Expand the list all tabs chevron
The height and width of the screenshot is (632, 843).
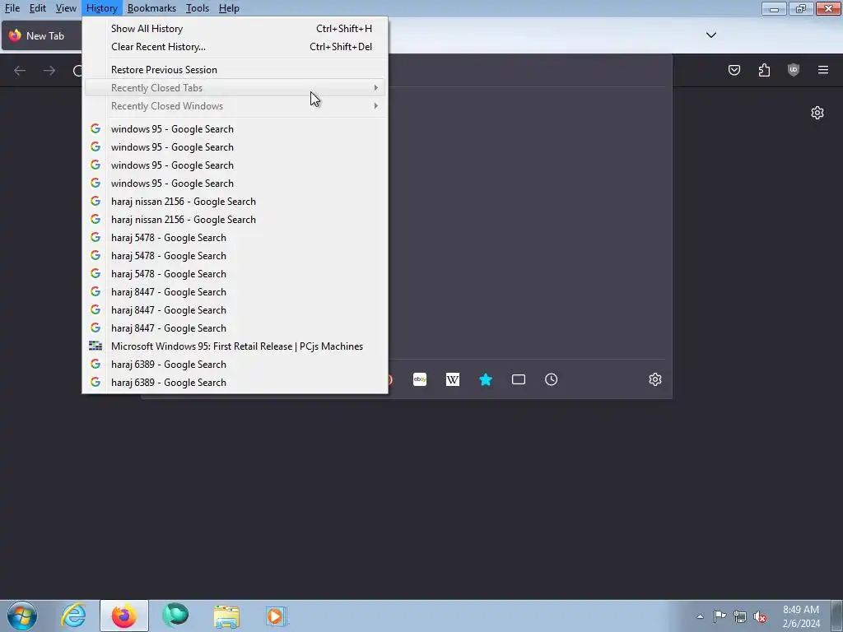click(710, 35)
